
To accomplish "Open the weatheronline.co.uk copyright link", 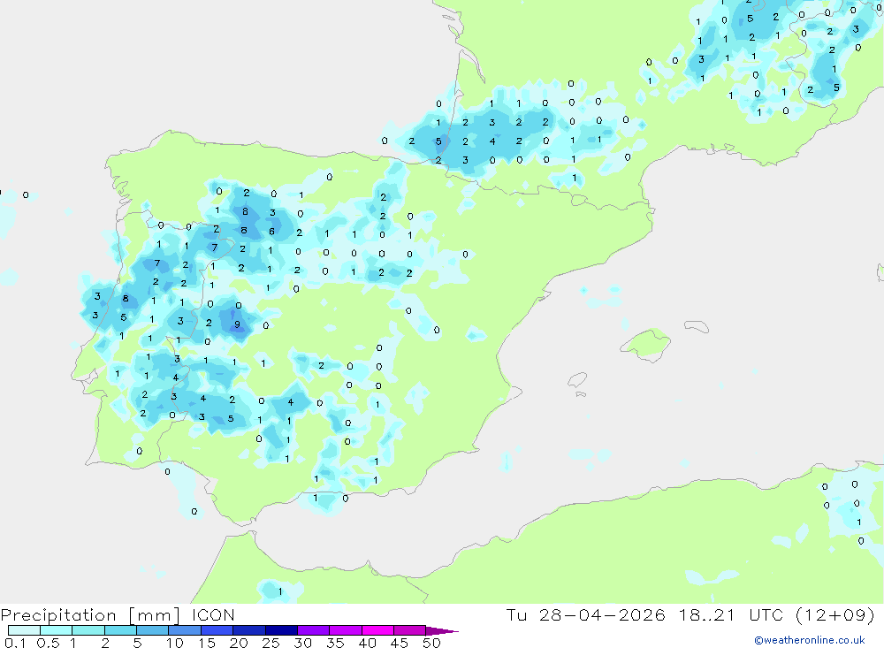I will coord(810,640).
